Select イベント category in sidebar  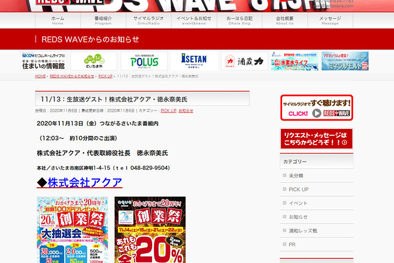pos(298,203)
